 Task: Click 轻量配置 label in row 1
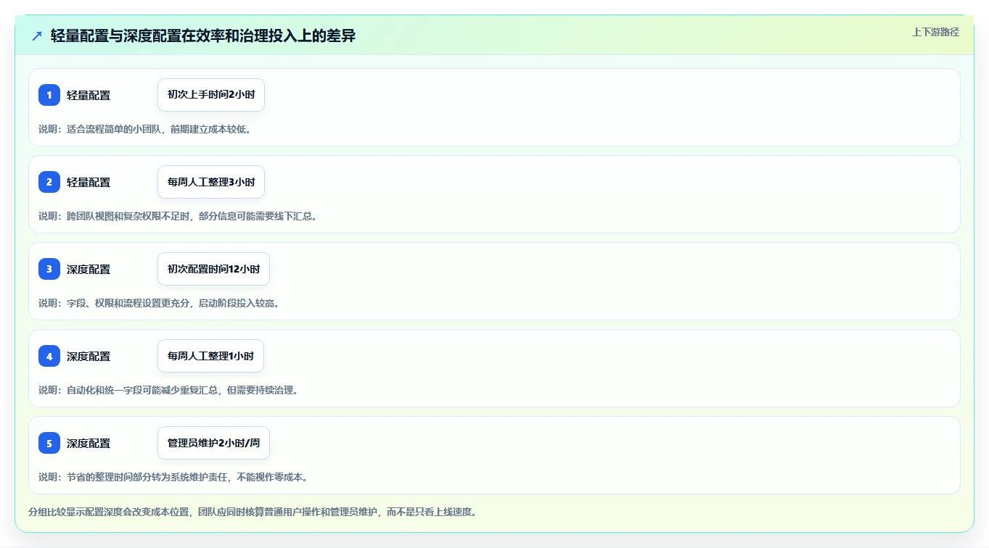[89, 96]
